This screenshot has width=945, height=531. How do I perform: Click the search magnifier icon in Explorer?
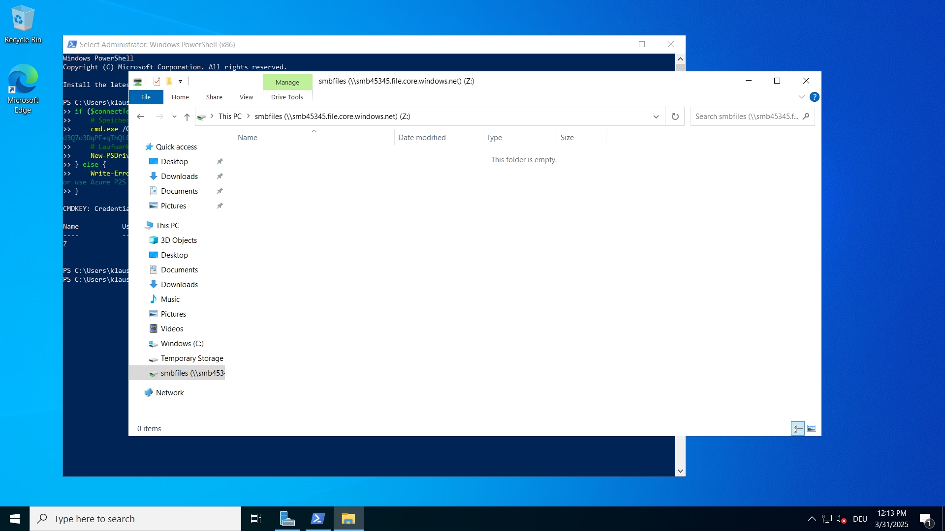click(806, 117)
